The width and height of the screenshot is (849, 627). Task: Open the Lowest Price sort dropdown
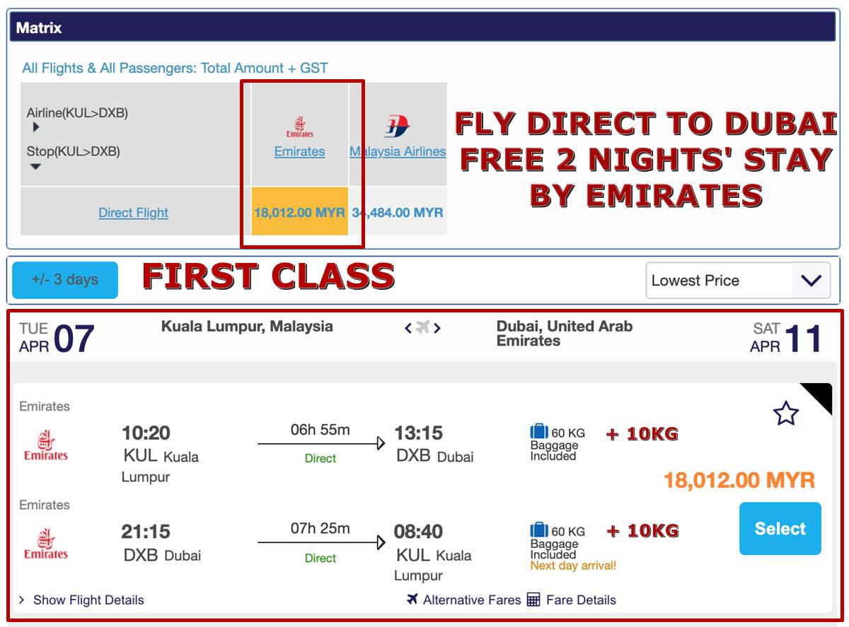point(738,281)
